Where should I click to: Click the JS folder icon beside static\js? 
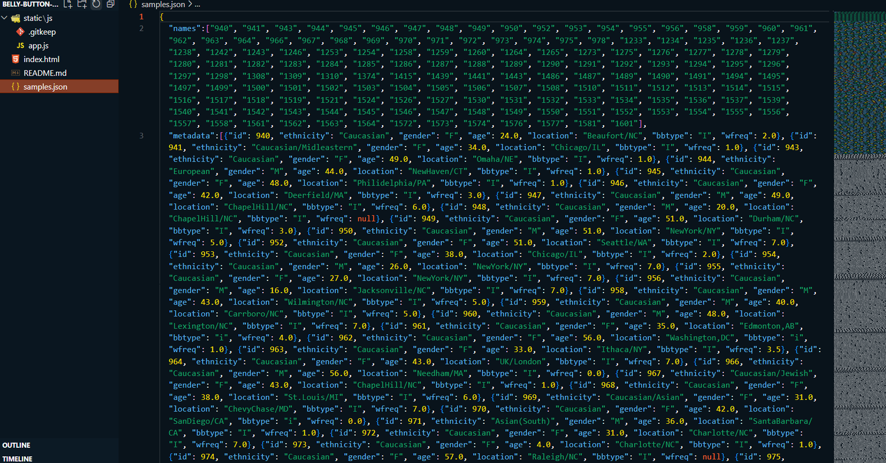coord(16,18)
